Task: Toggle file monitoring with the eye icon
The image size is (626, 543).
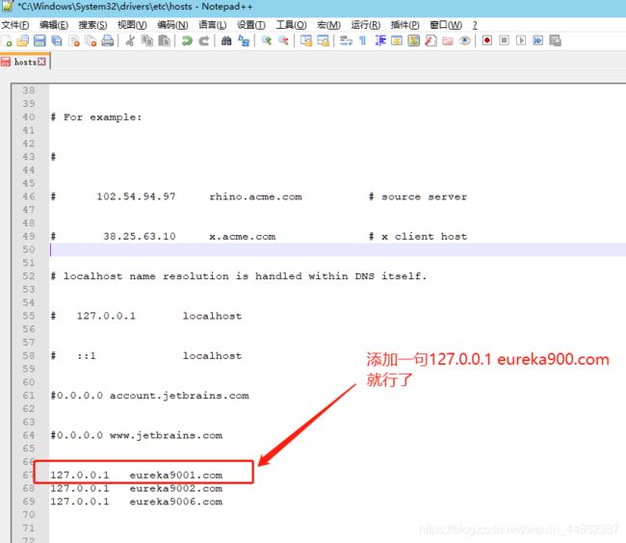Action: pos(464,40)
